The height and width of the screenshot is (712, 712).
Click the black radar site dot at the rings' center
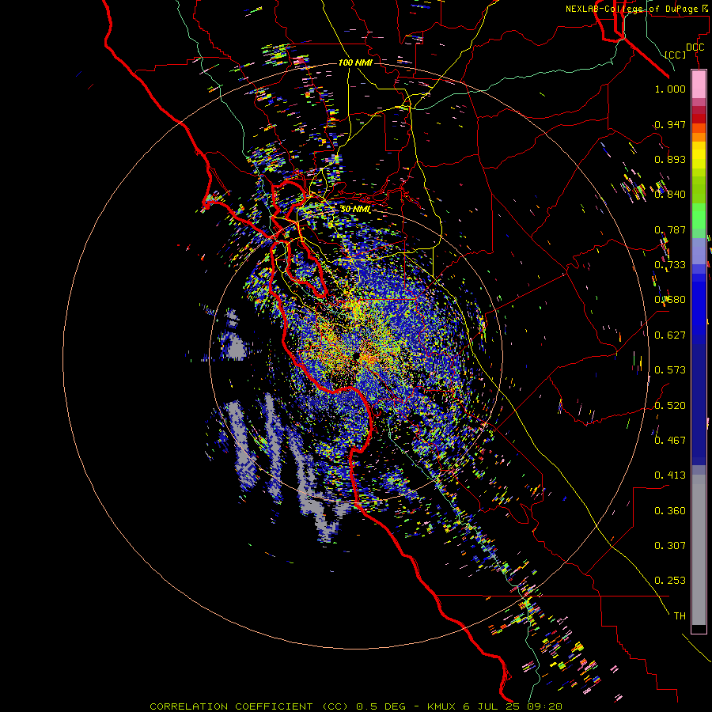tap(356, 355)
